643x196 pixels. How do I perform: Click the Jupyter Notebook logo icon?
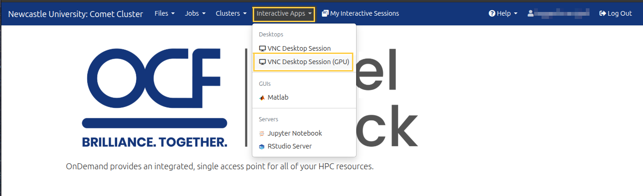262,133
